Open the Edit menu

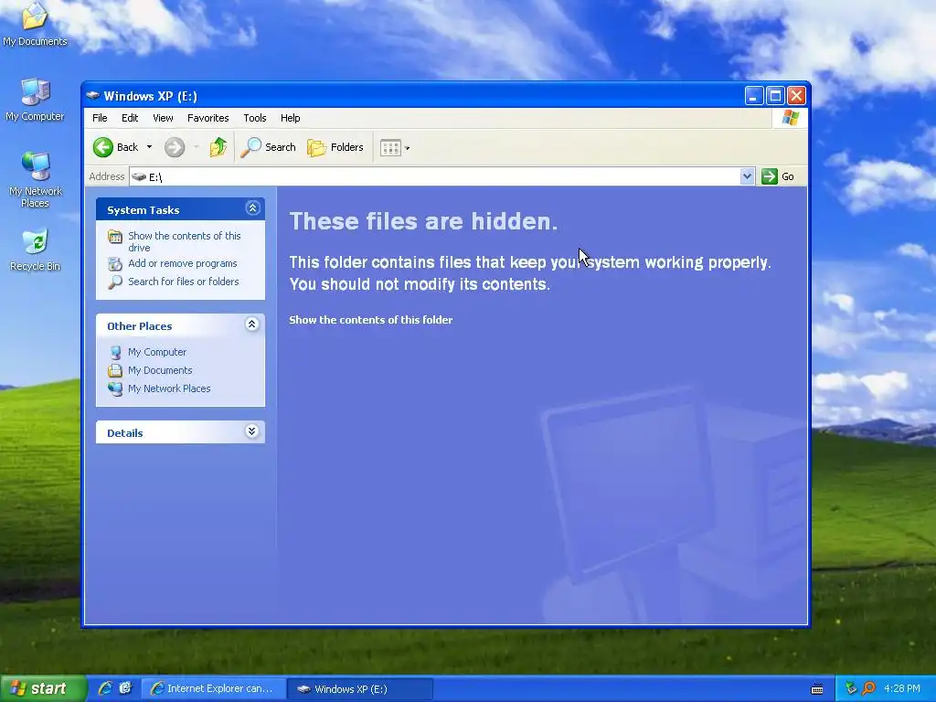point(130,118)
